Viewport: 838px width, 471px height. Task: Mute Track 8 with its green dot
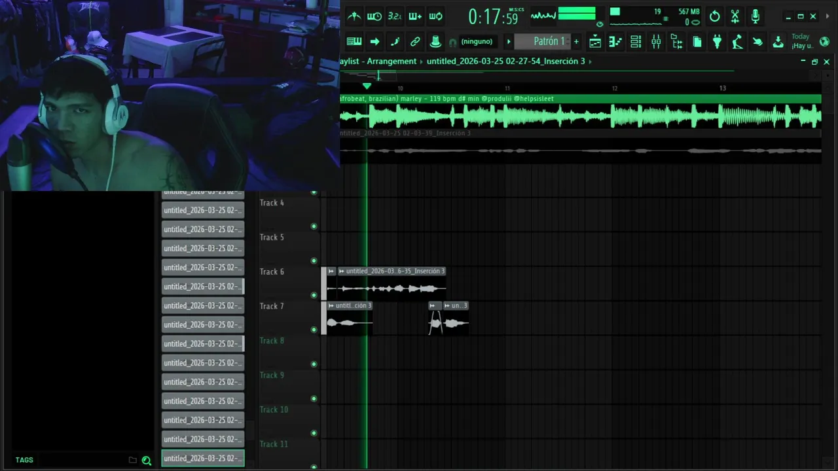(314, 364)
